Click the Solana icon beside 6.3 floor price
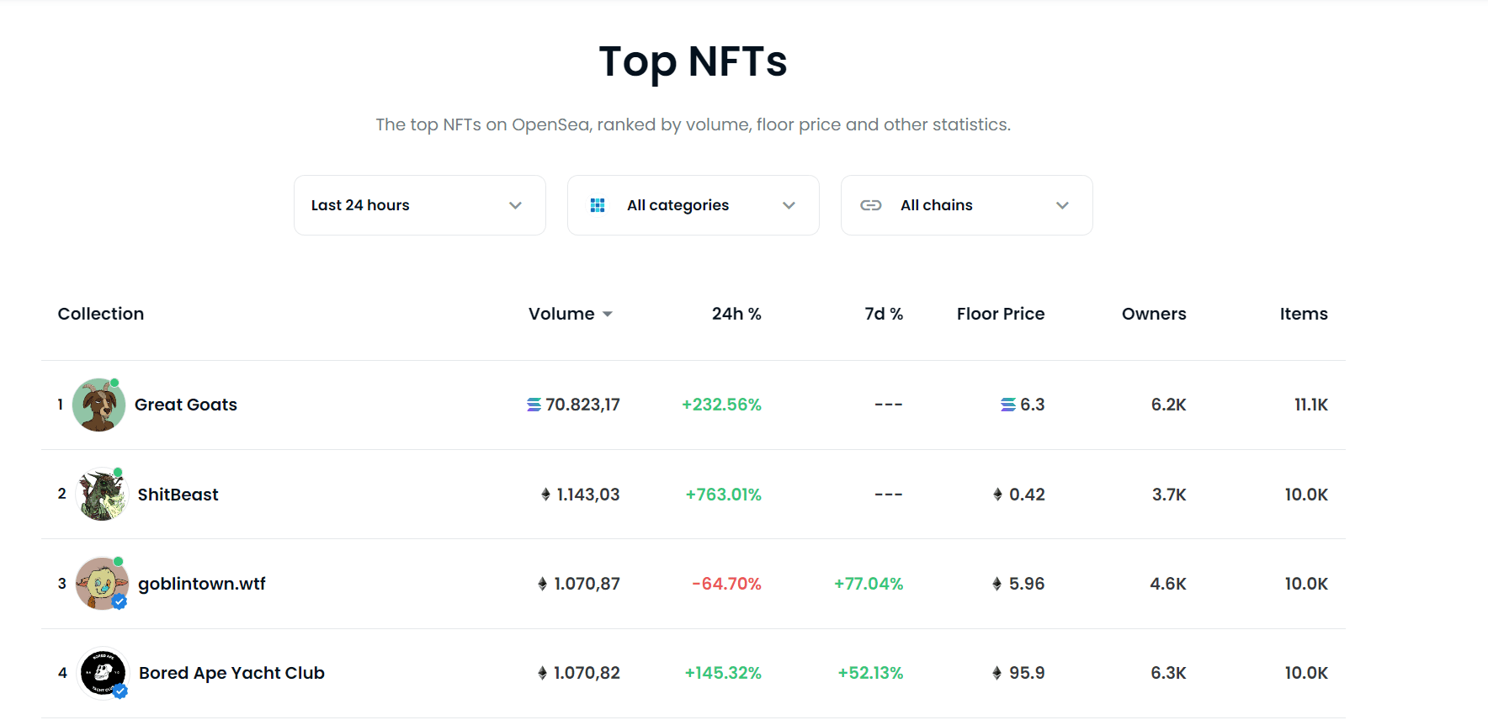This screenshot has height=720, width=1488. click(x=1007, y=405)
